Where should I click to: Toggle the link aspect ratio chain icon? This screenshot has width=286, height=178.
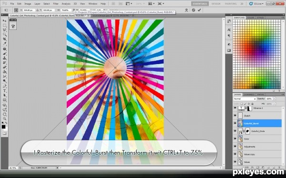[74, 10]
